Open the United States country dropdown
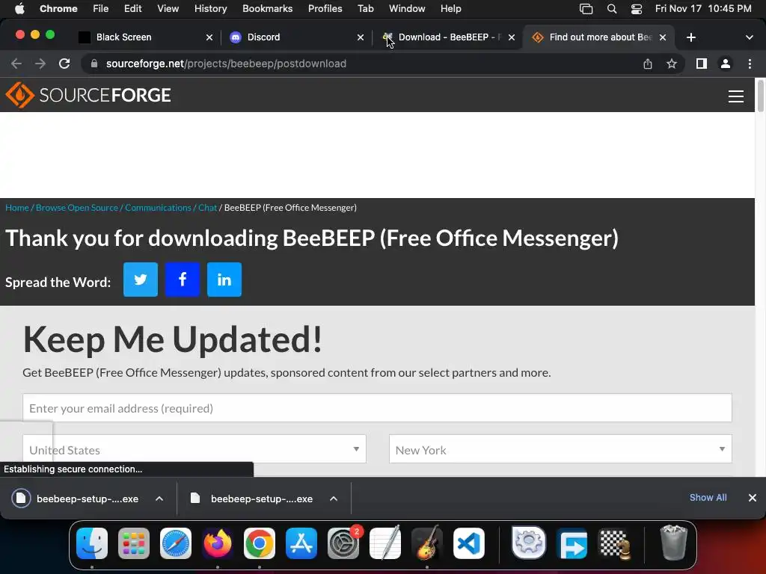 pos(194,449)
